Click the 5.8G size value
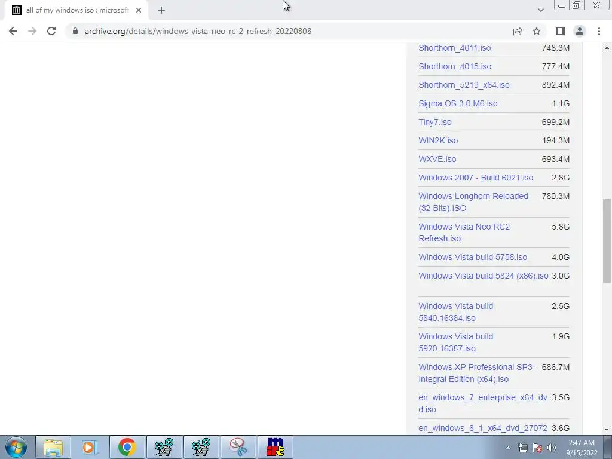This screenshot has width=612, height=459. point(561,227)
